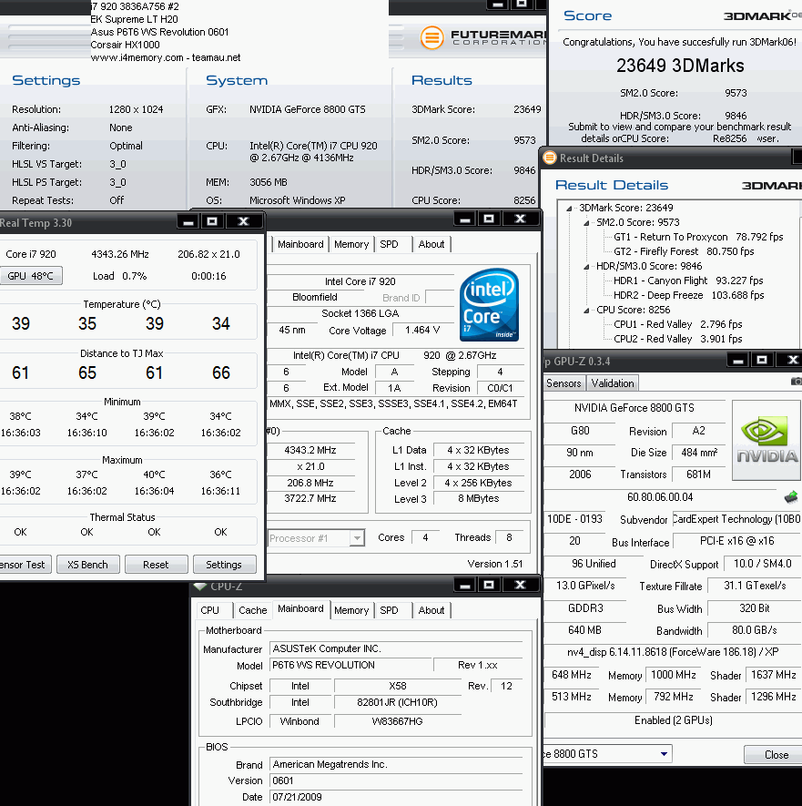802x806 pixels.
Task: Open About tab in lower CPU-Z window
Action: [x=431, y=610]
